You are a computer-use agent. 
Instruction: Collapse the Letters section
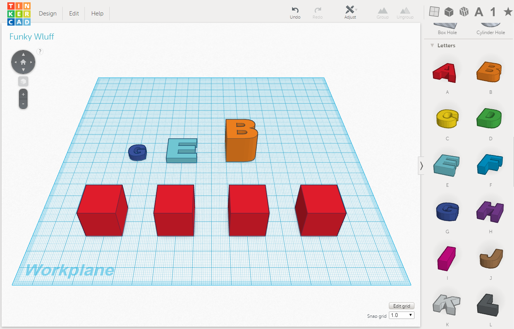(x=432, y=45)
